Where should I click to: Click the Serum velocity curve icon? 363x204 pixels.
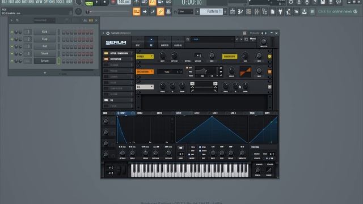pyautogui.click(x=269, y=171)
